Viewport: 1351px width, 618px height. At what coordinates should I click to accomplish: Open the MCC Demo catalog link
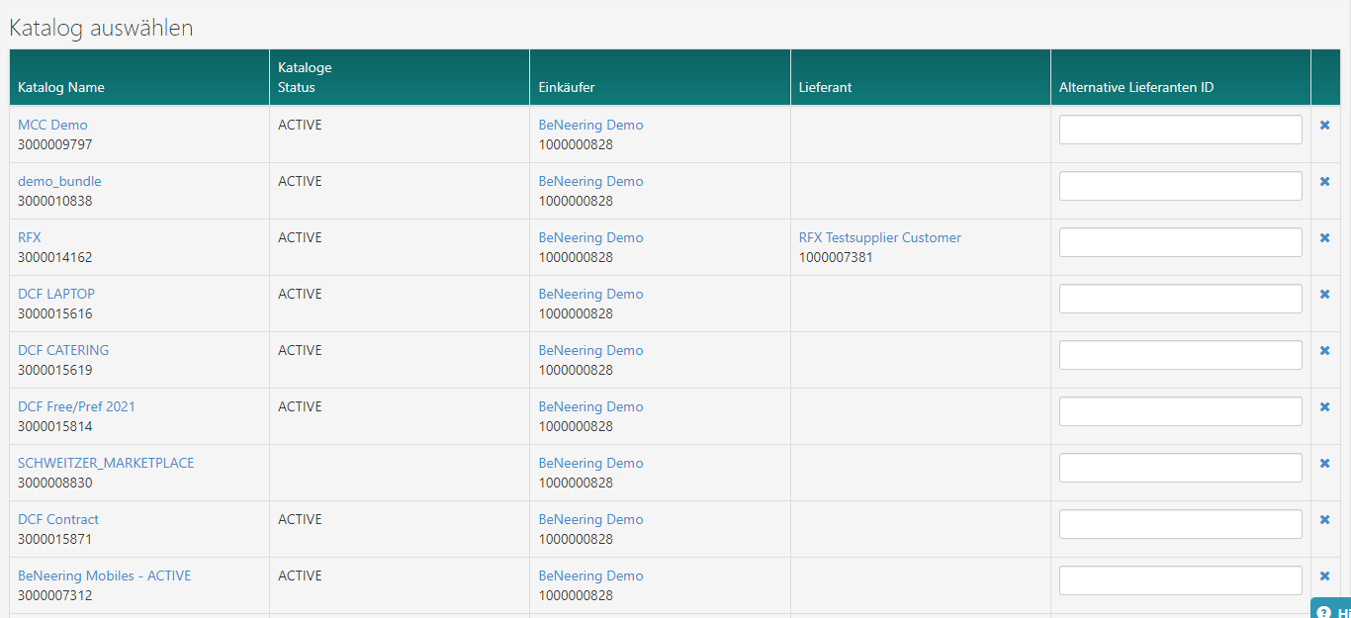pos(52,126)
